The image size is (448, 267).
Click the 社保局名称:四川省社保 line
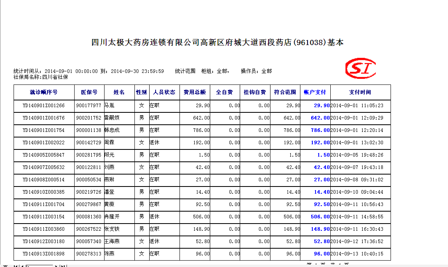click(x=41, y=77)
